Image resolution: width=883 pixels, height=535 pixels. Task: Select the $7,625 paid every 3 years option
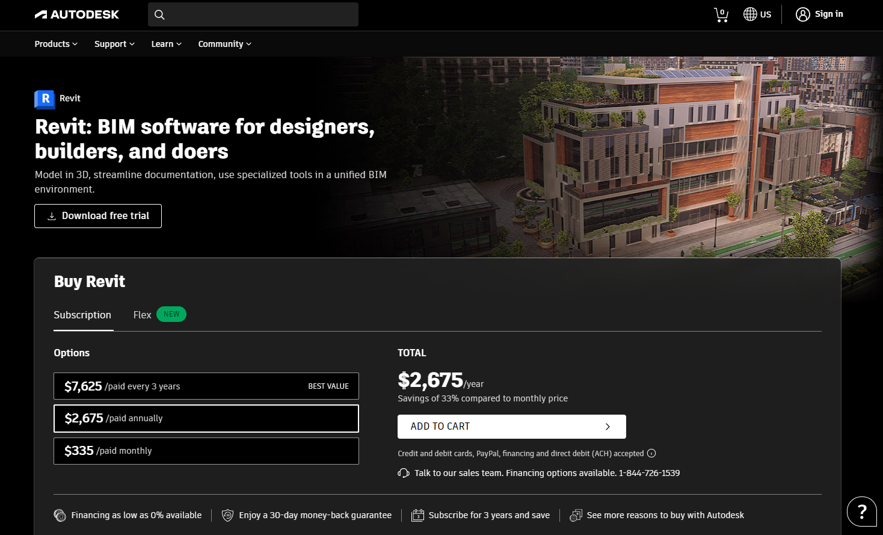(x=206, y=386)
